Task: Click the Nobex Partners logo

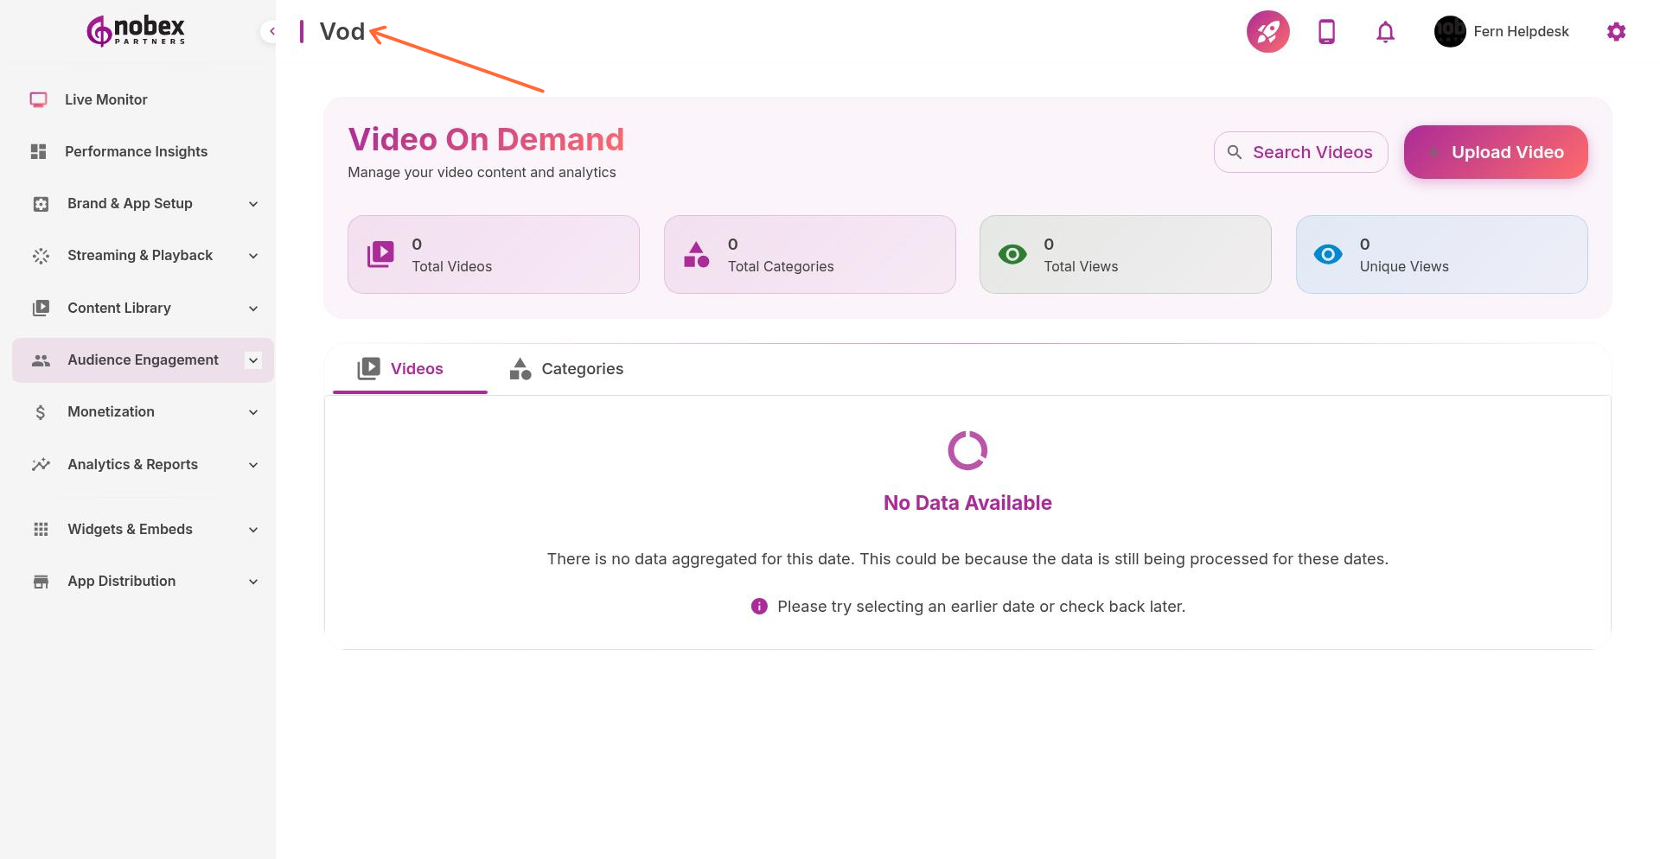Action: coord(134,30)
